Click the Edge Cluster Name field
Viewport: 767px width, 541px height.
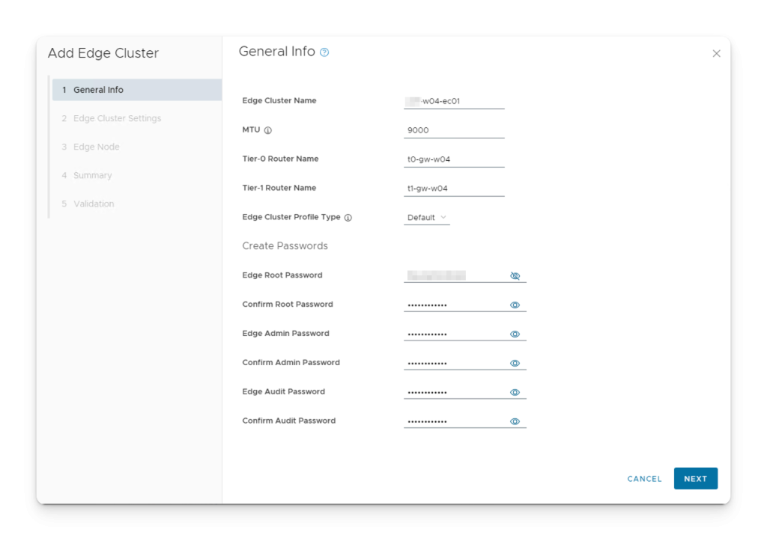(x=454, y=101)
